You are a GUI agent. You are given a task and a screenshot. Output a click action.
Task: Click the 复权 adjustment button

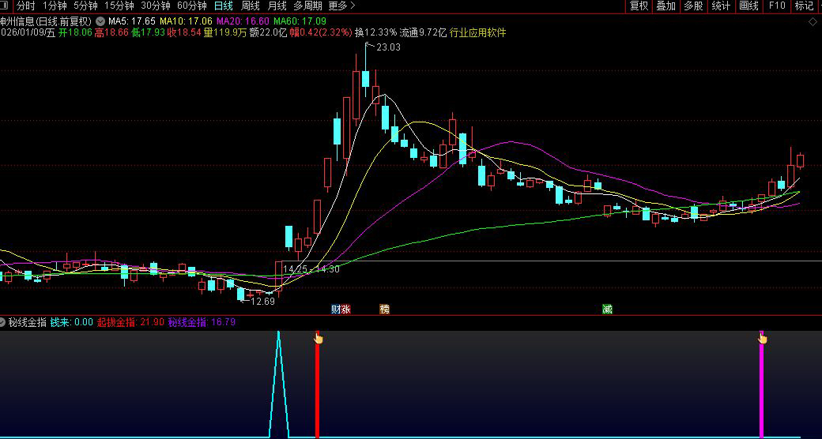(x=639, y=6)
